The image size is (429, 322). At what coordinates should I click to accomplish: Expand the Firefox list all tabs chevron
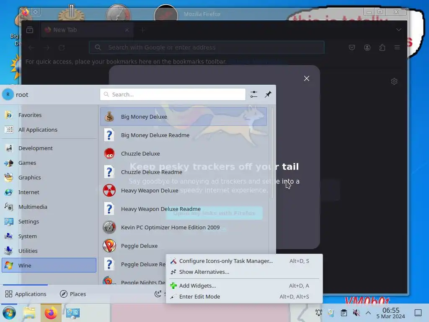point(399,30)
